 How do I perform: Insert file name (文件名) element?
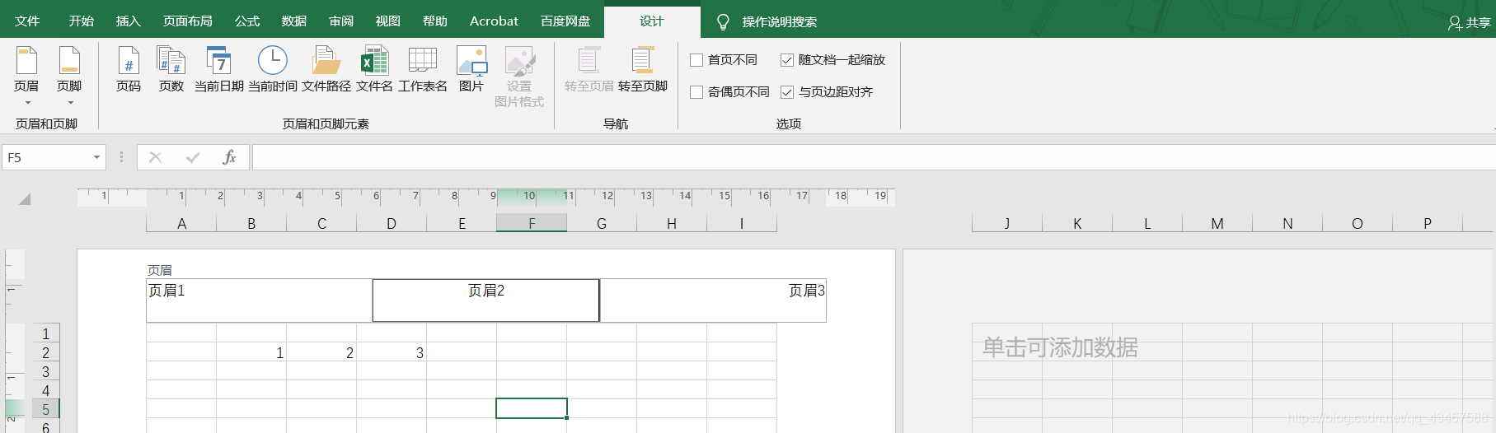(x=374, y=69)
